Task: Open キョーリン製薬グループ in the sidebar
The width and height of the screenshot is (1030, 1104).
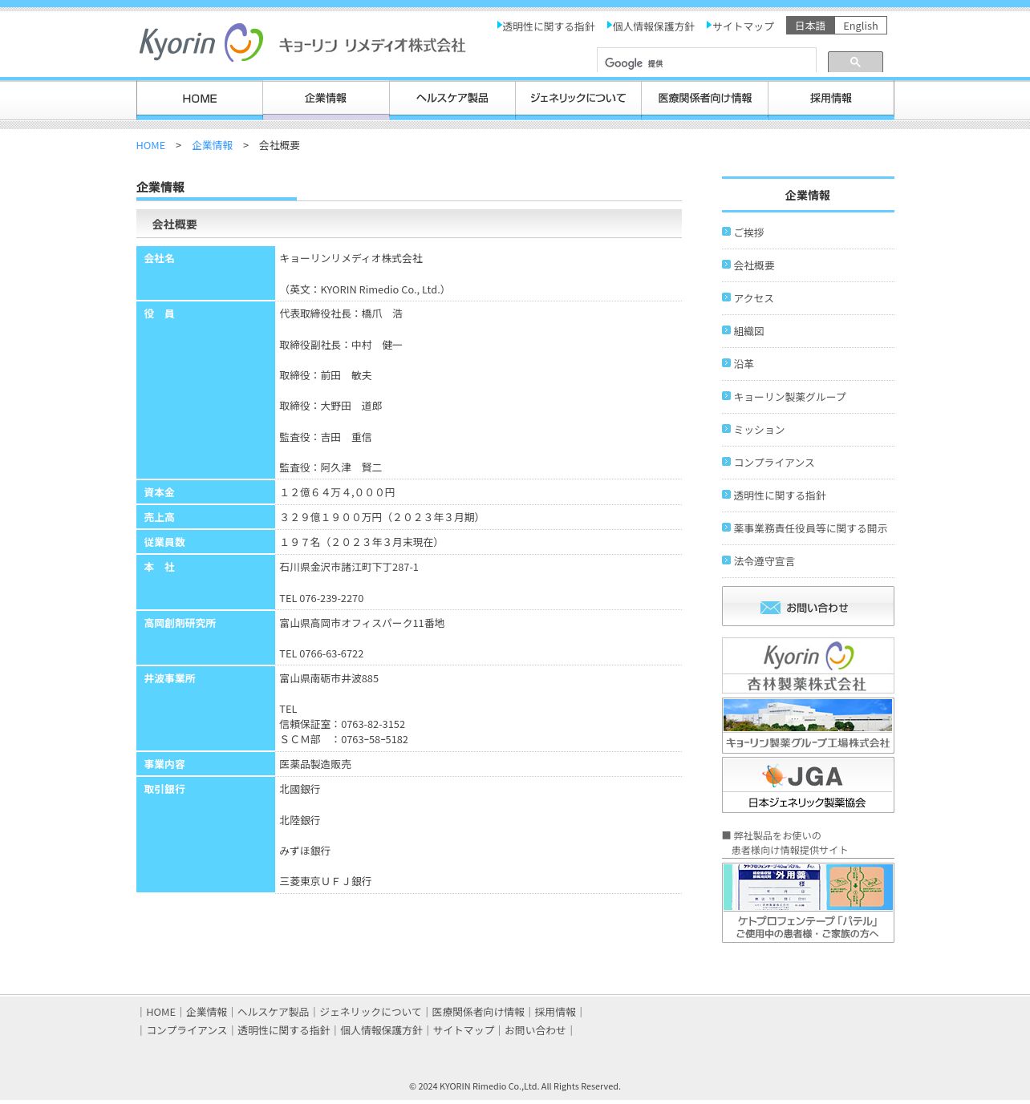Action: click(x=790, y=397)
